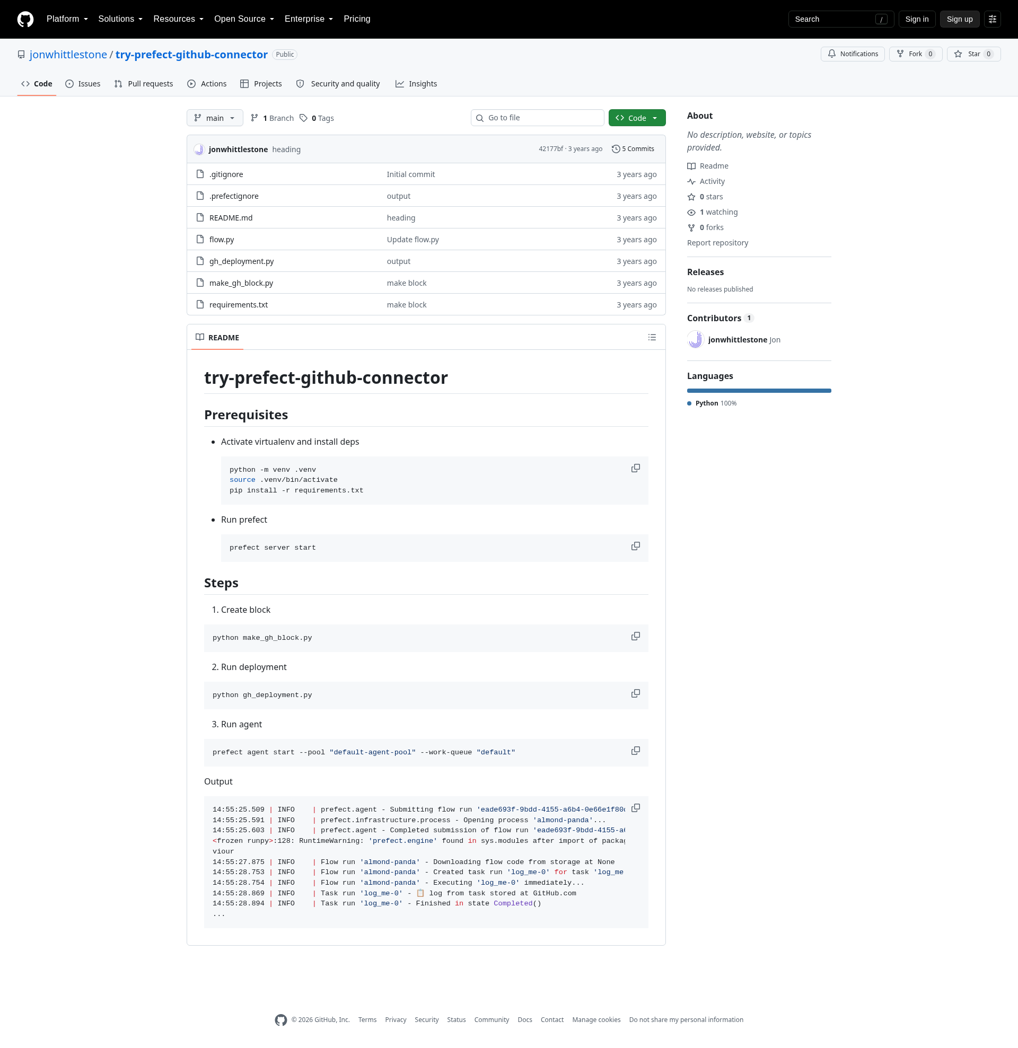Image resolution: width=1018 pixels, height=1048 pixels.
Task: Click the Notifications bell button
Action: pyautogui.click(x=853, y=54)
